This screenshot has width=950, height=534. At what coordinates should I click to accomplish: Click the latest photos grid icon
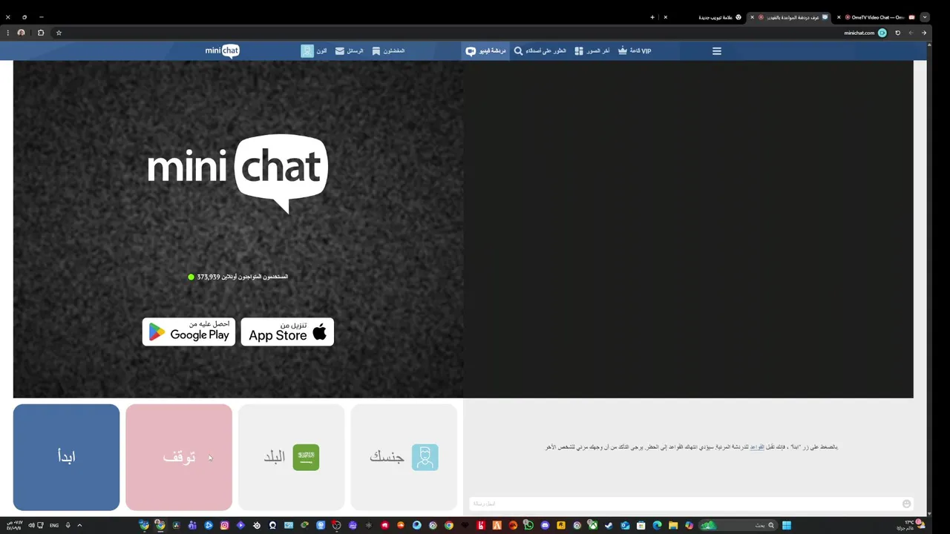(x=579, y=51)
